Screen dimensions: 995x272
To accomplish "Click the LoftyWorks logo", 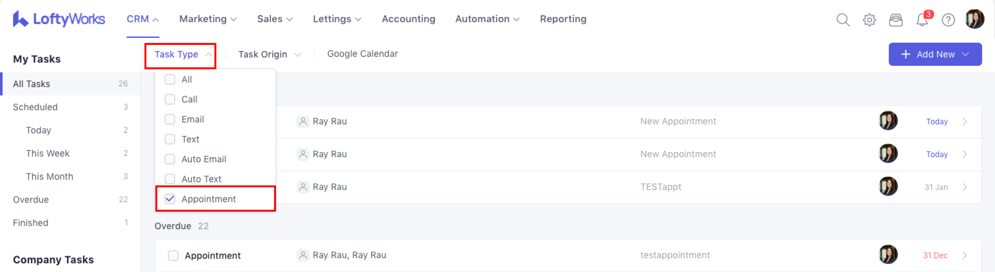I will tap(59, 19).
